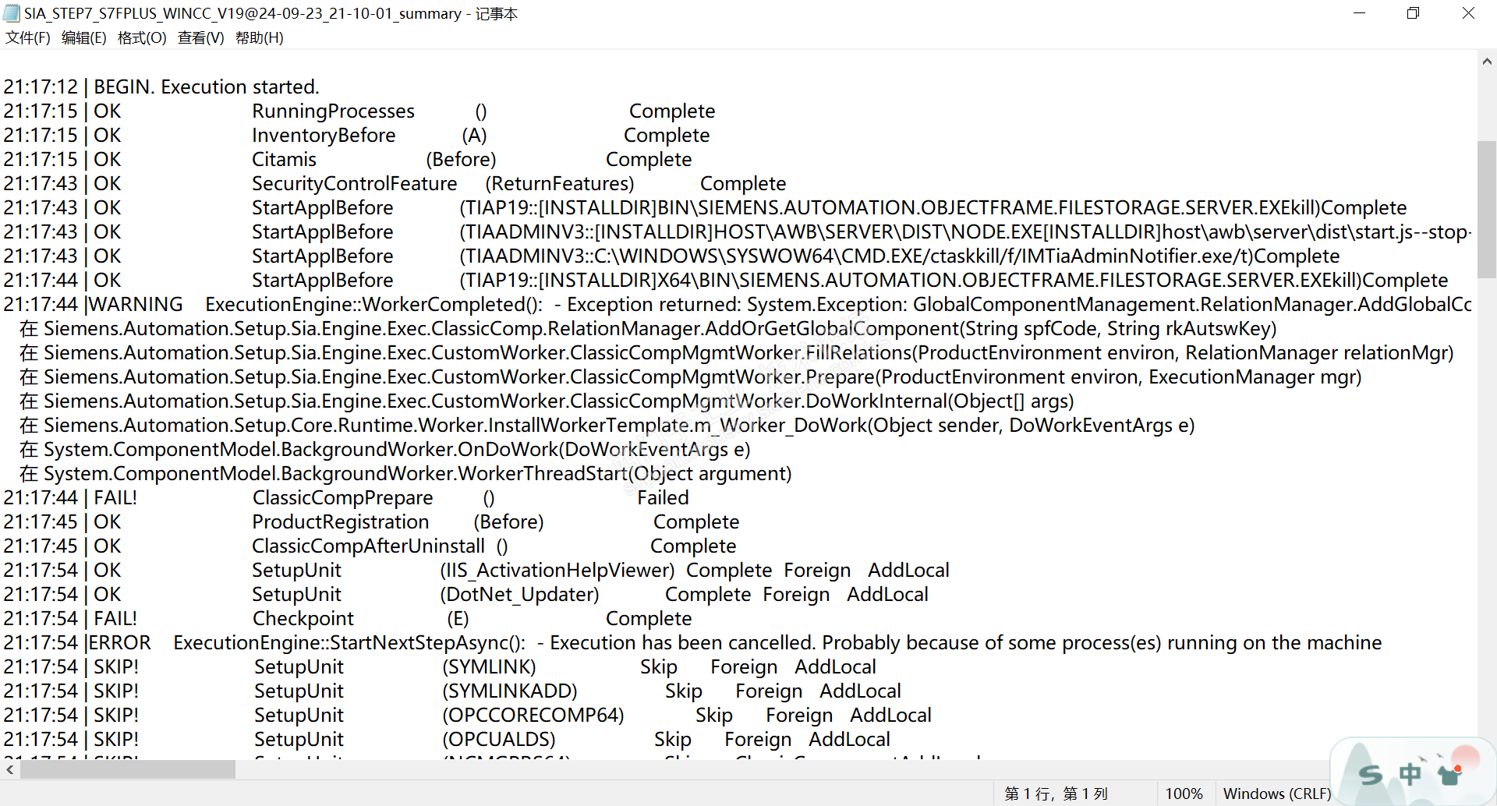Click the word "WARNING" in the log
This screenshot has height=806, width=1497.
pyautogui.click(x=136, y=304)
